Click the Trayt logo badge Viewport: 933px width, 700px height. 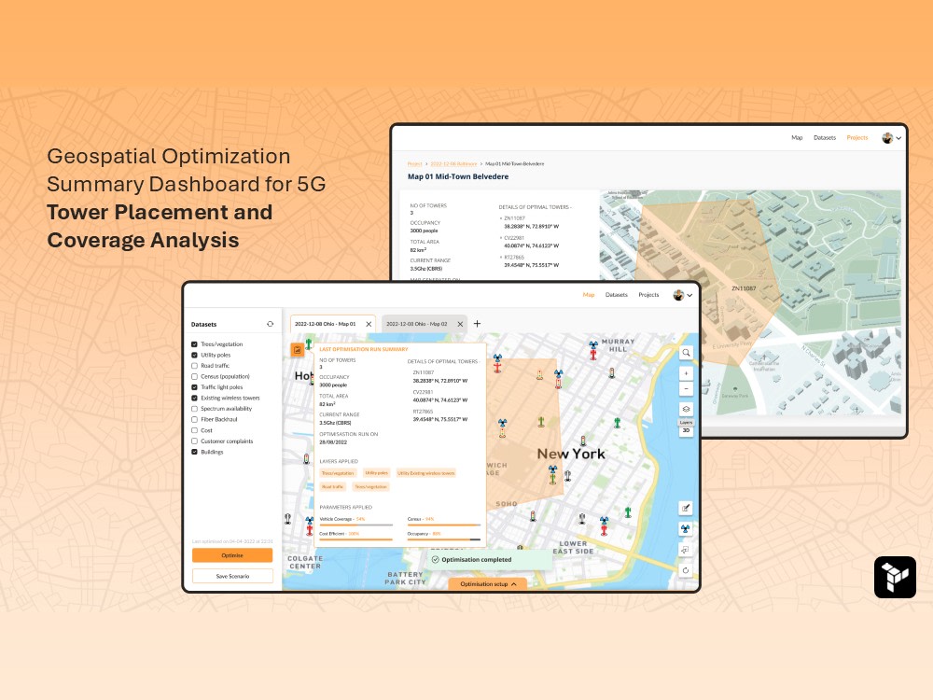tap(895, 577)
